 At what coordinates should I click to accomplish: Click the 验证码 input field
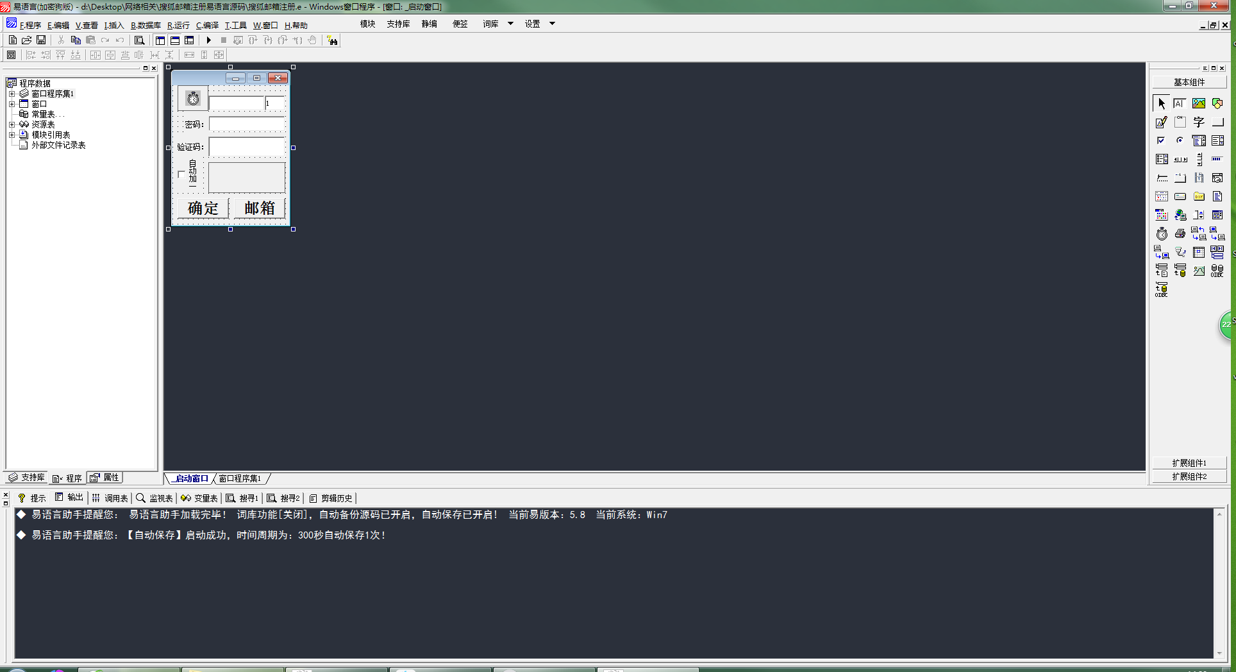click(247, 147)
